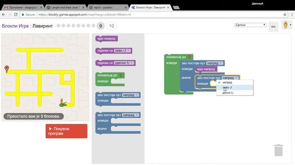Screen dimensions: 295x166
Task: Pick the окрени се удесно toolbox block
Action: (115, 63)
